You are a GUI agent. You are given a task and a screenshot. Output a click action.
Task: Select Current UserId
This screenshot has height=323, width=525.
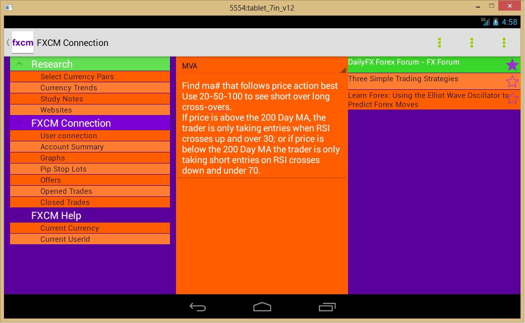coord(90,239)
